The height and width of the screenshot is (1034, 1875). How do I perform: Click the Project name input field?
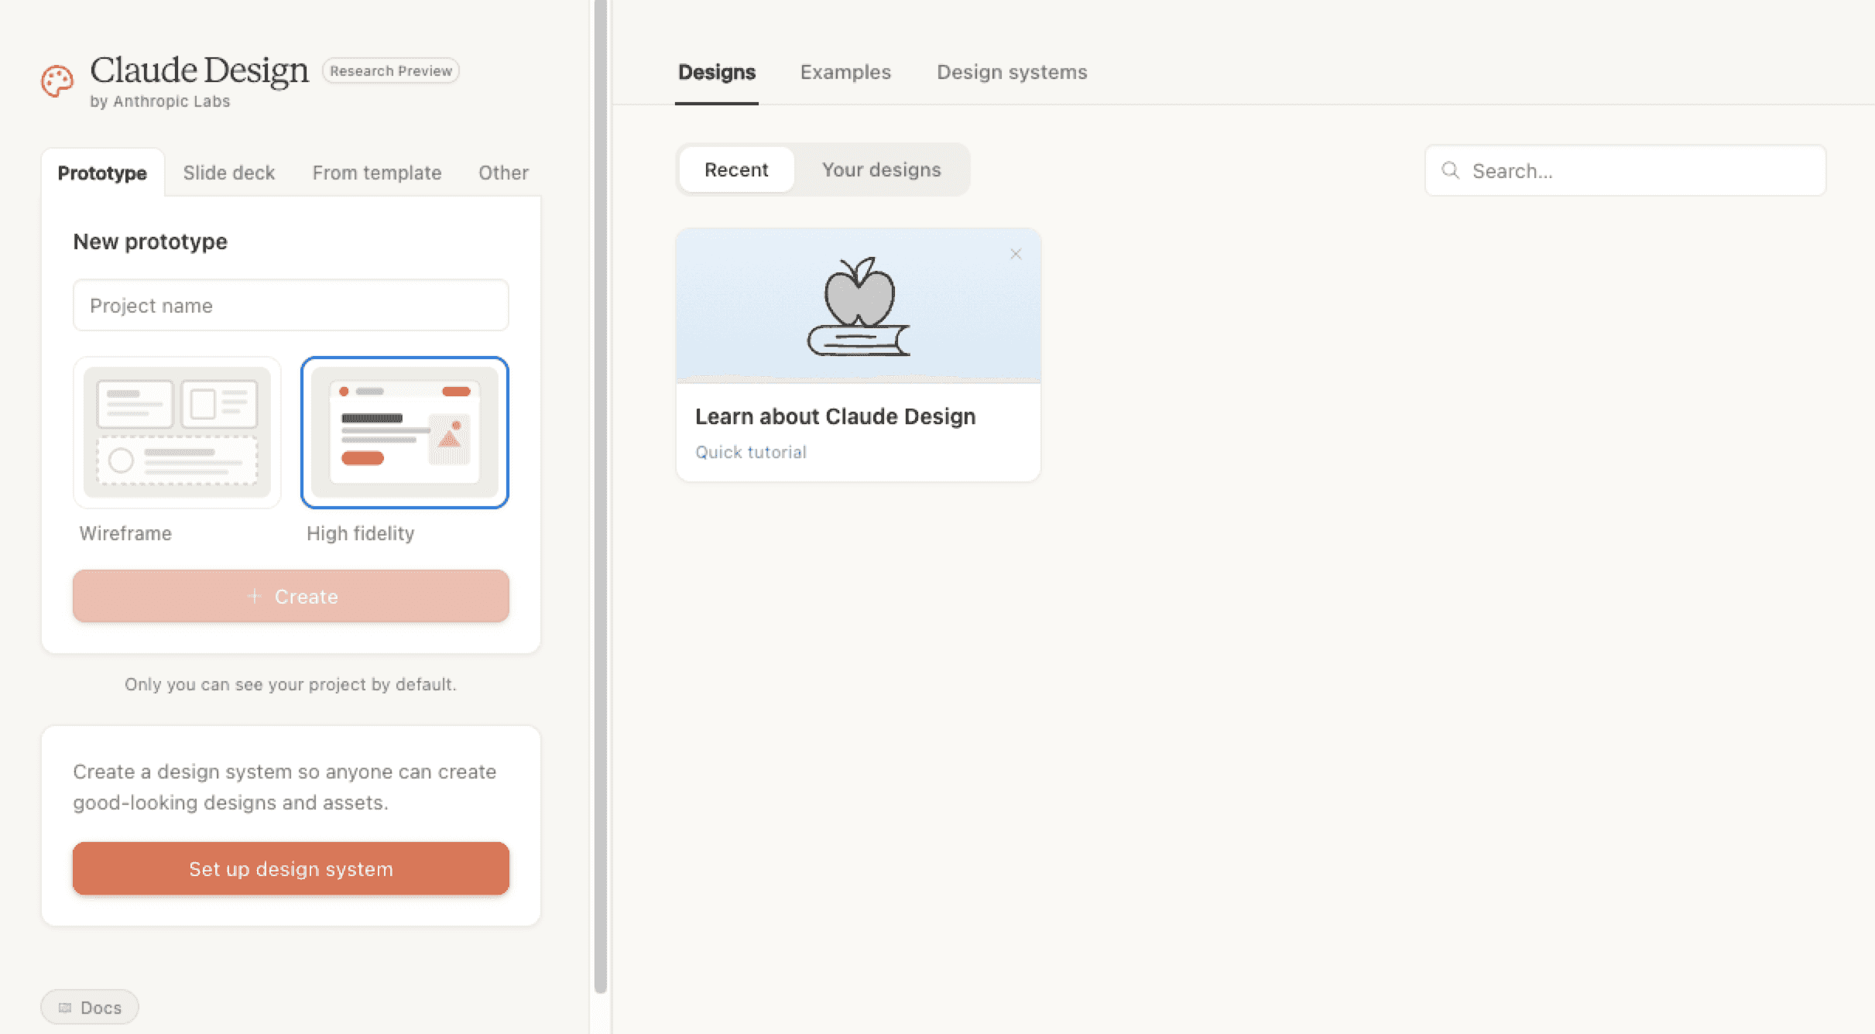(x=291, y=305)
